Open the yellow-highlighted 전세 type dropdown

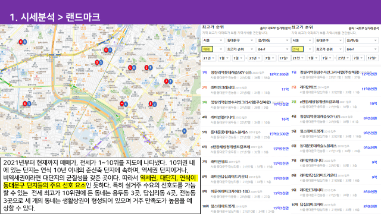(x=302, y=49)
